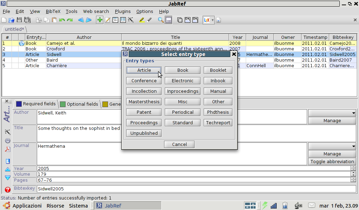This screenshot has height=210, width=359.
Task: Click the Paste clipboard icon
Action: click(54, 20)
